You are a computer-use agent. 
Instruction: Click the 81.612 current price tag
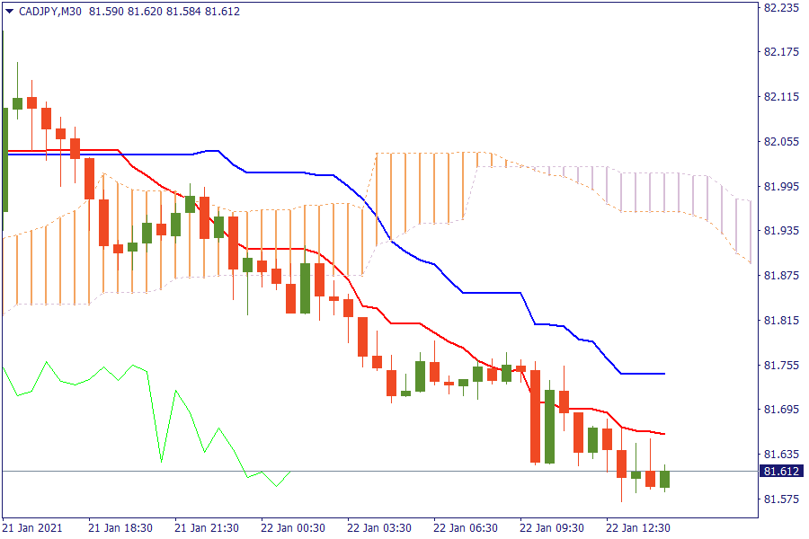(781, 471)
